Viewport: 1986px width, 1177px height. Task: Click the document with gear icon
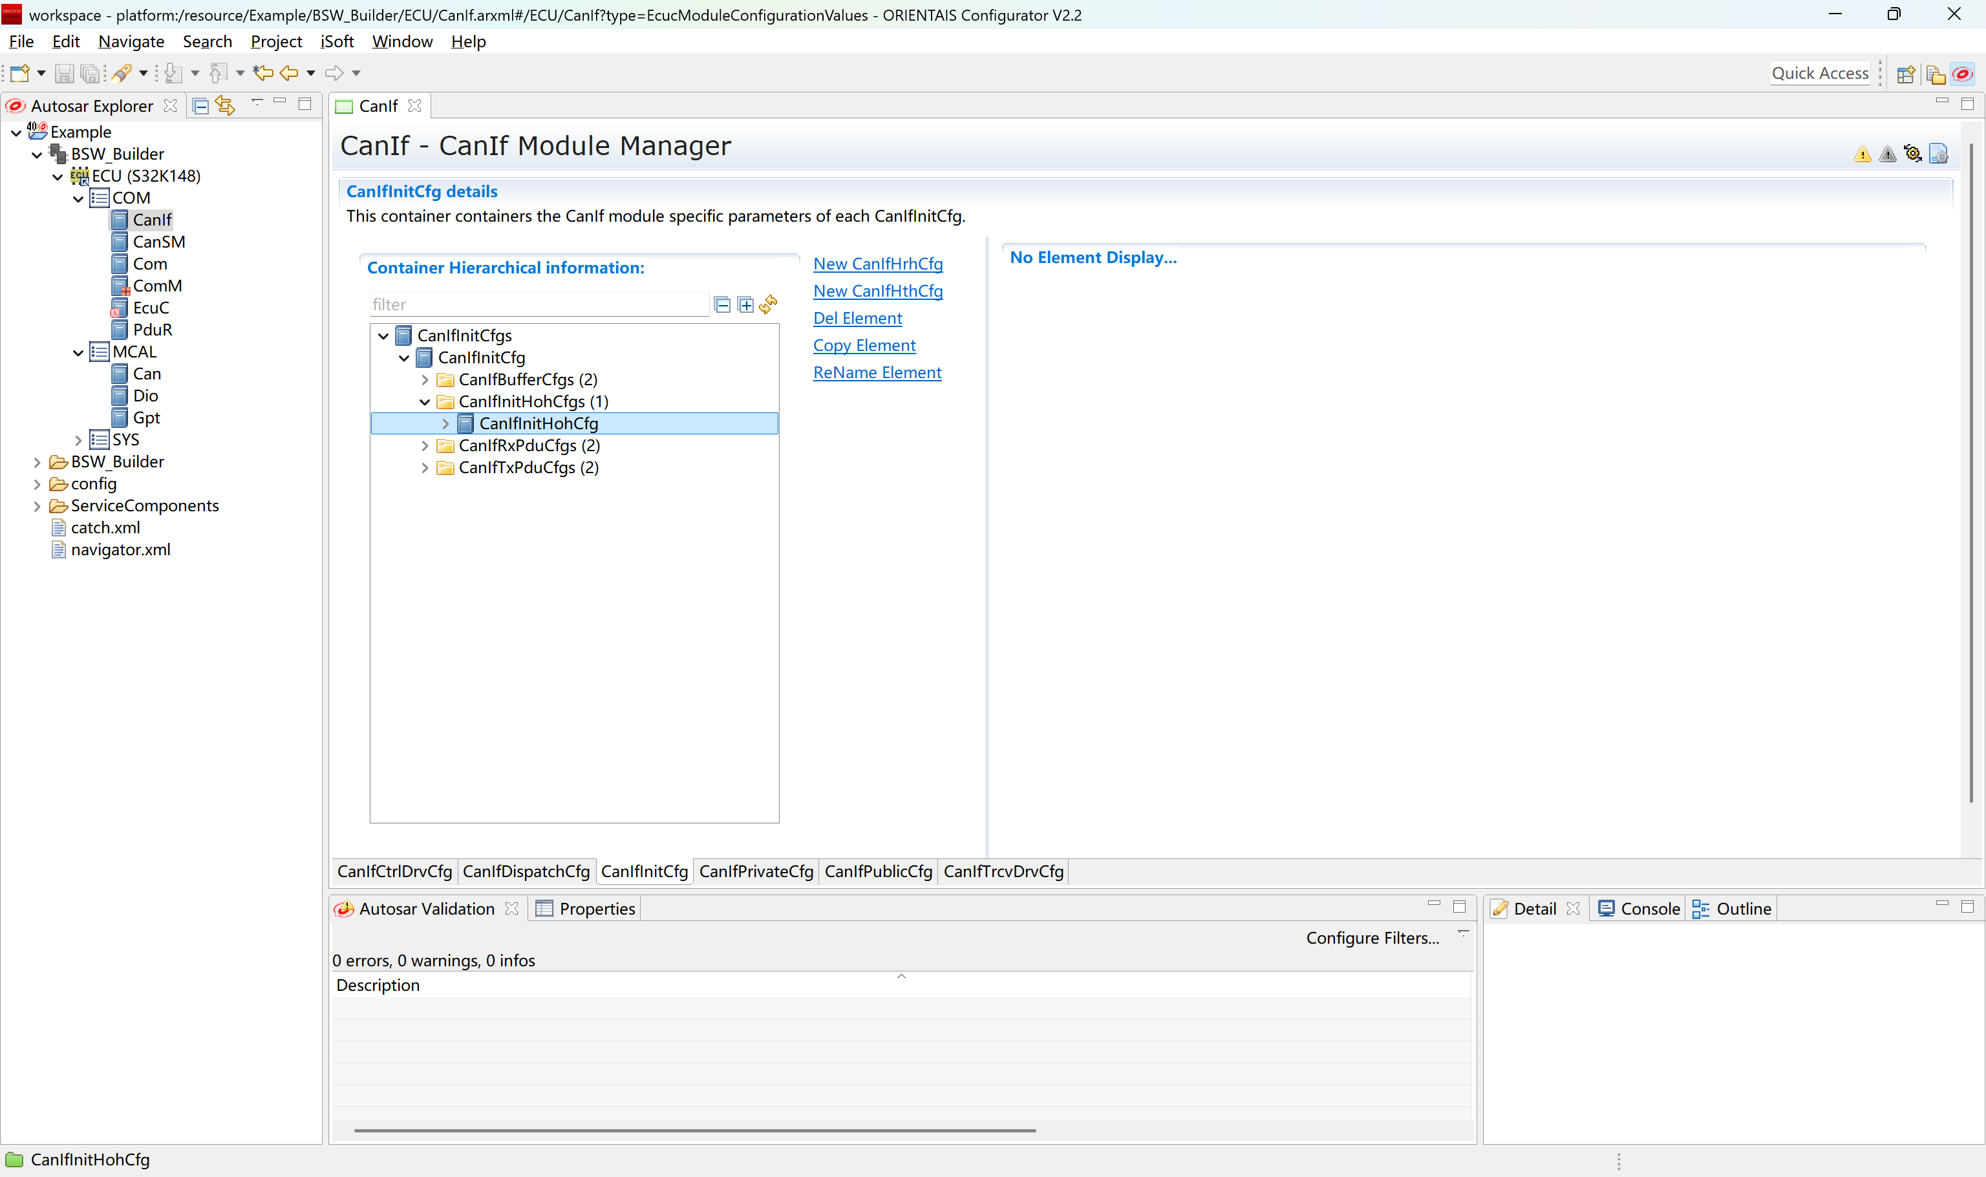[1938, 154]
